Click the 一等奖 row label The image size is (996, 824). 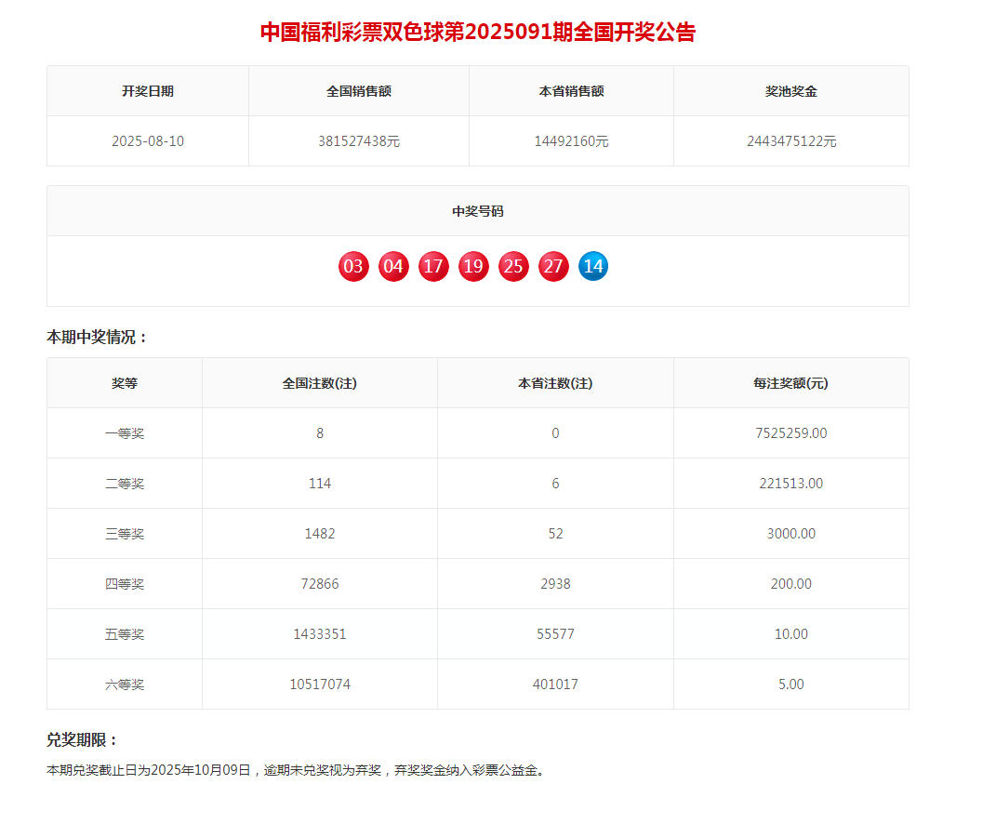125,433
